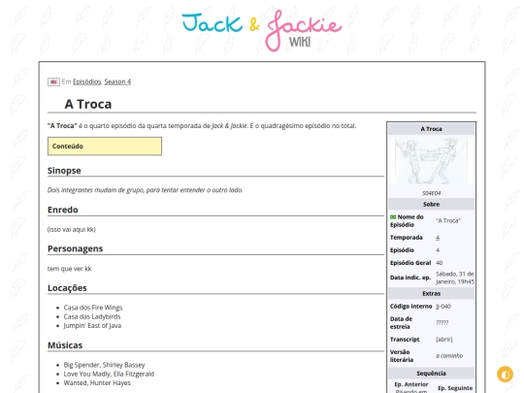Viewport: 524px width, 393px height.
Task: Expand the Conteúdo table of contents box
Action: (105, 146)
